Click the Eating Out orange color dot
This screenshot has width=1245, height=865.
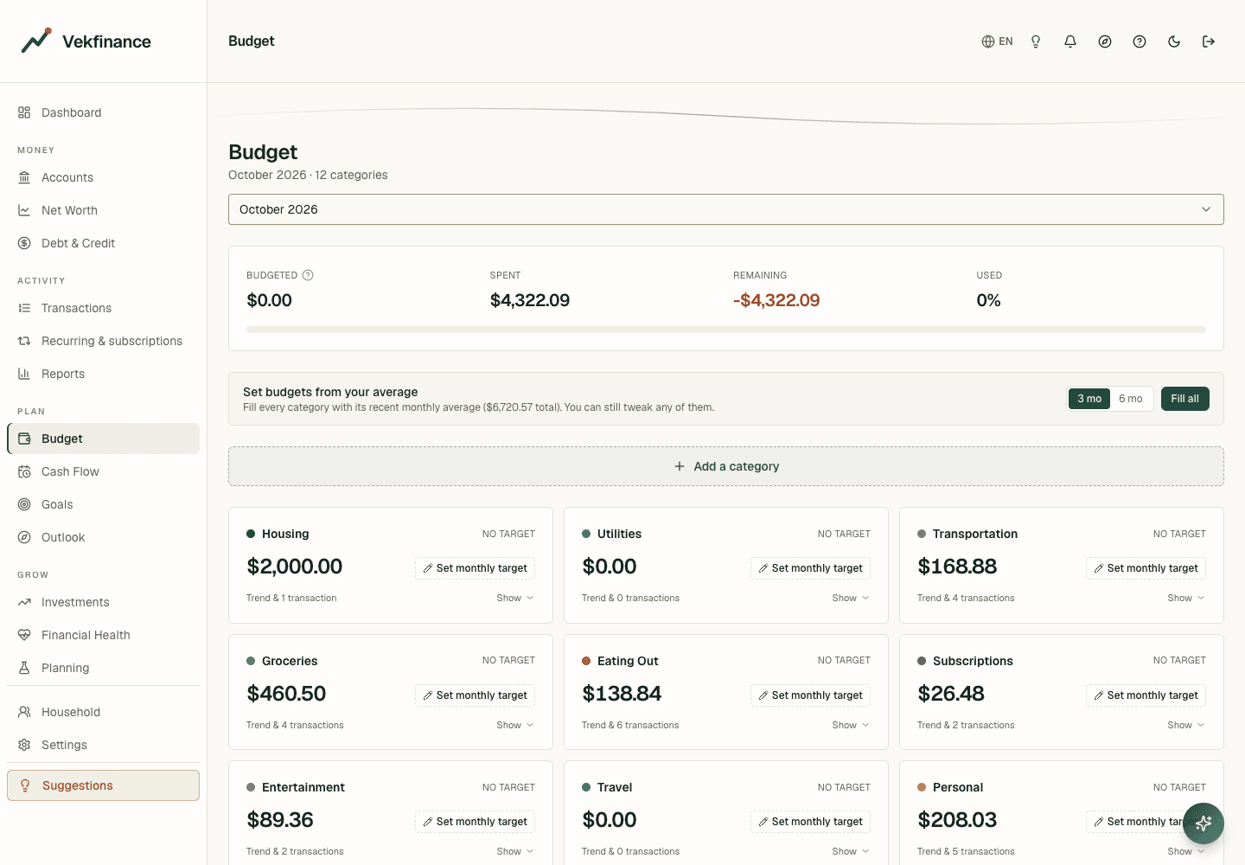[586, 661]
